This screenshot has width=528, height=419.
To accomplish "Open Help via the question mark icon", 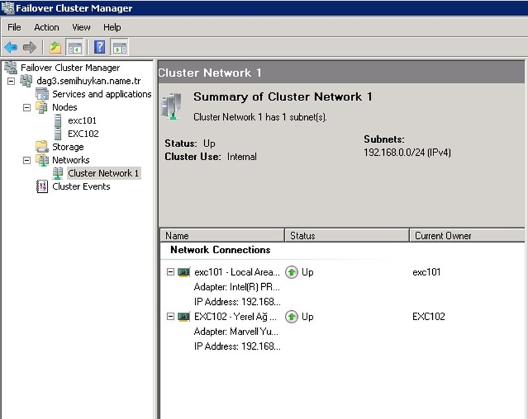I will pyautogui.click(x=100, y=48).
